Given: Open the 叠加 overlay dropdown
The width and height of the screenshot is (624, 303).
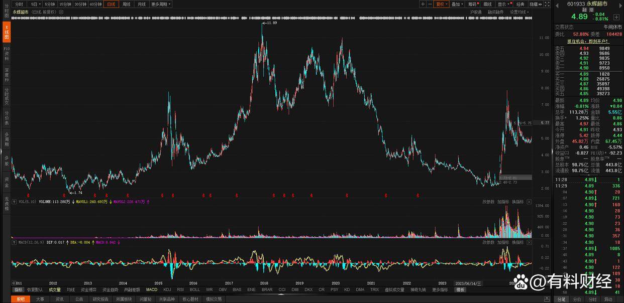Looking at the screenshot, I should coord(457,4).
